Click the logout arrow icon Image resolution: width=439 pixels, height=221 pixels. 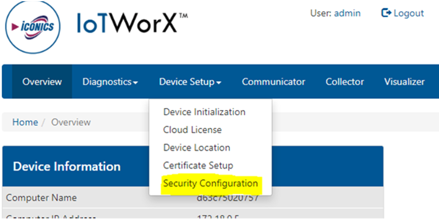tap(386, 13)
